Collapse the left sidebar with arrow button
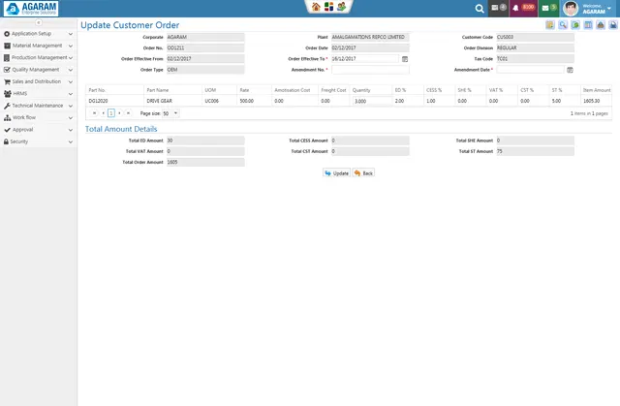This screenshot has width=620, height=406. (39, 22)
